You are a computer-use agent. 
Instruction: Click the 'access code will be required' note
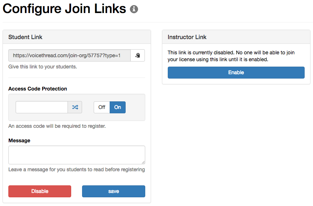point(57,126)
